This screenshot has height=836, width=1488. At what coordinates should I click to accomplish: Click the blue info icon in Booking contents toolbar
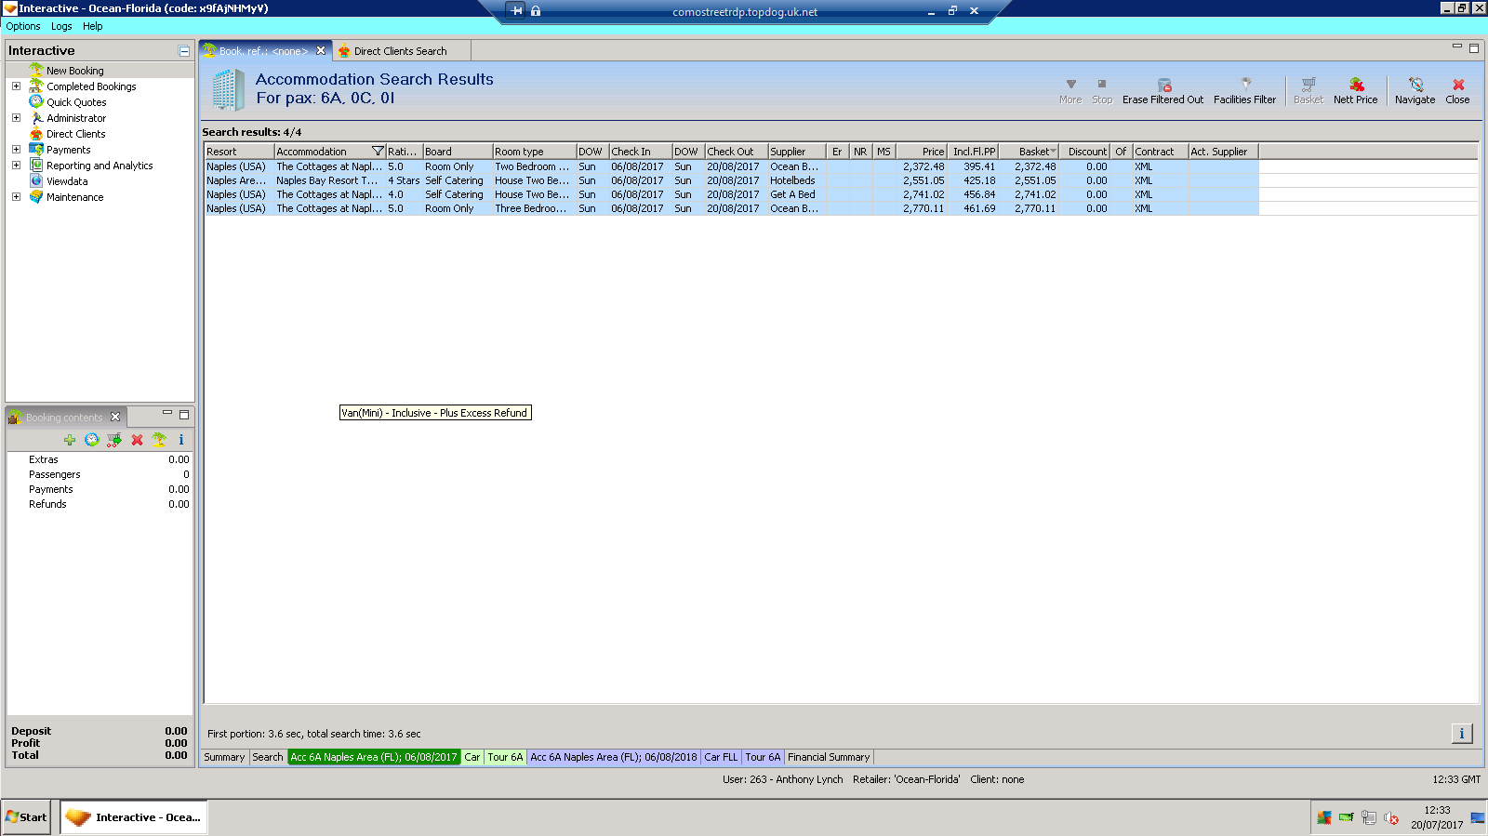[181, 440]
